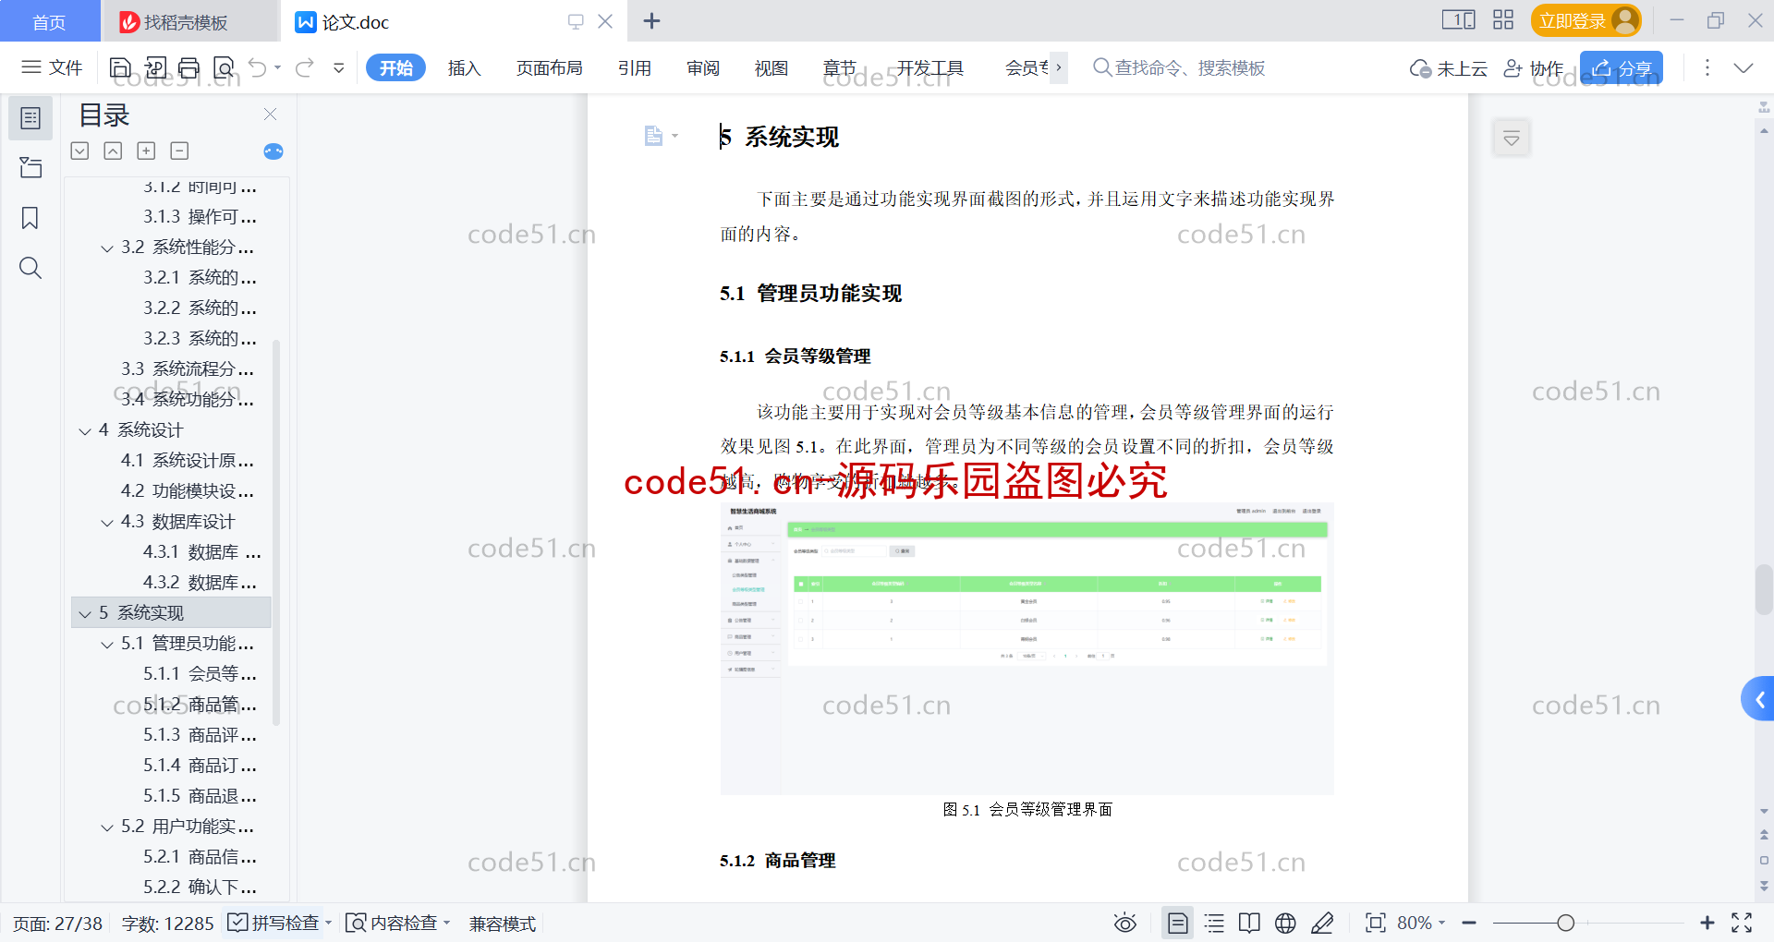
Task: Collapse the 4.3 数据库设计 node
Action: click(x=107, y=522)
